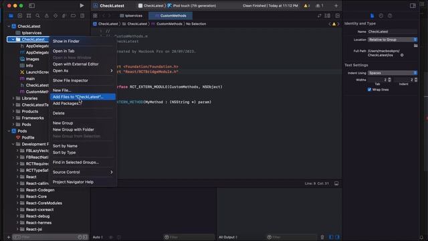Edit the Name field CheckLatest
428x241 pixels.
tap(393, 31)
